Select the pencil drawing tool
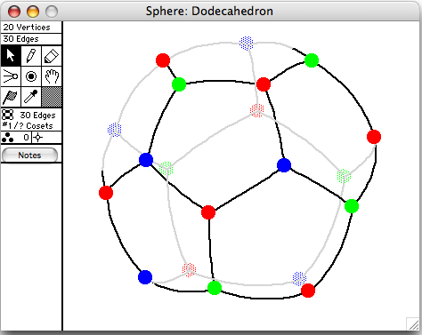The height and width of the screenshot is (335, 422). coord(31,56)
